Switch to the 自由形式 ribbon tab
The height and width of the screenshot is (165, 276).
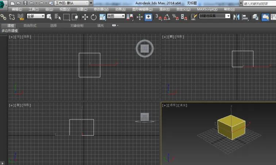click(x=30, y=26)
